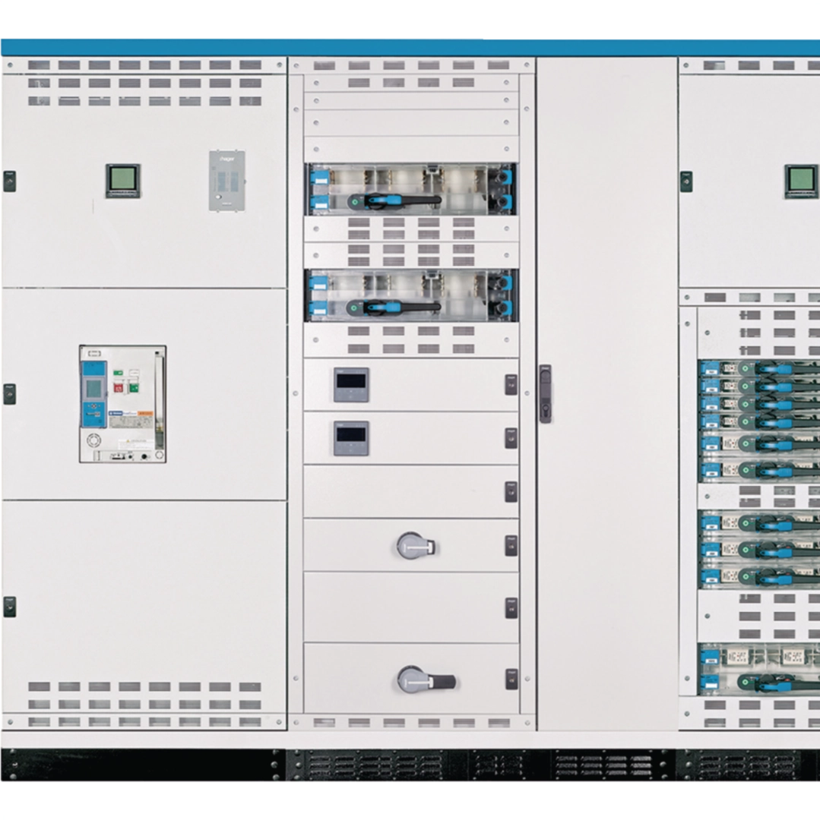Image resolution: width=820 pixels, height=820 pixels.
Task: Click the tall black door handle on blank panel
Action: [546, 393]
